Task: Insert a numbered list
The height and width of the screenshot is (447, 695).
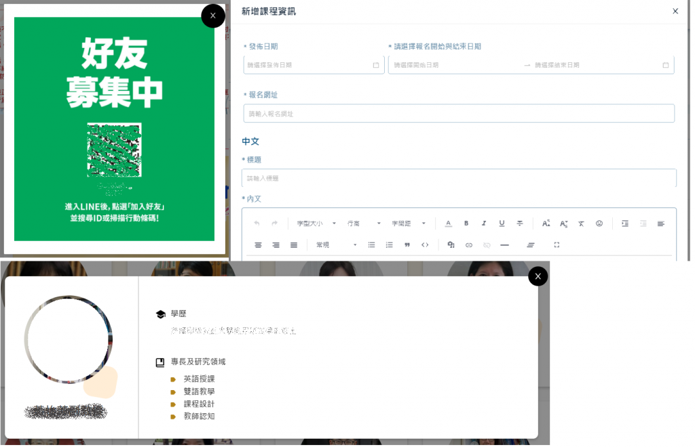Action: [x=389, y=245]
